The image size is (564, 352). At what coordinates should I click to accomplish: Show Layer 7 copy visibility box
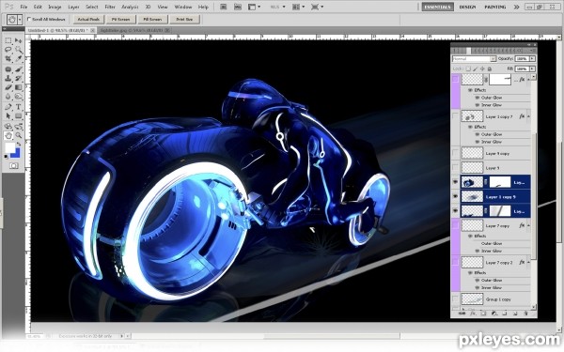[455, 225]
